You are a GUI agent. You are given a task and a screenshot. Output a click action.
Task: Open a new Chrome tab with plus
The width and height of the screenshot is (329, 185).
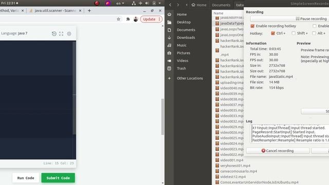[x=89, y=10]
